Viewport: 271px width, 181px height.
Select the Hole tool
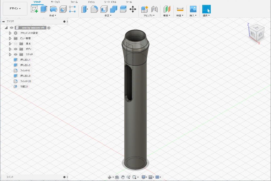pos(63,9)
